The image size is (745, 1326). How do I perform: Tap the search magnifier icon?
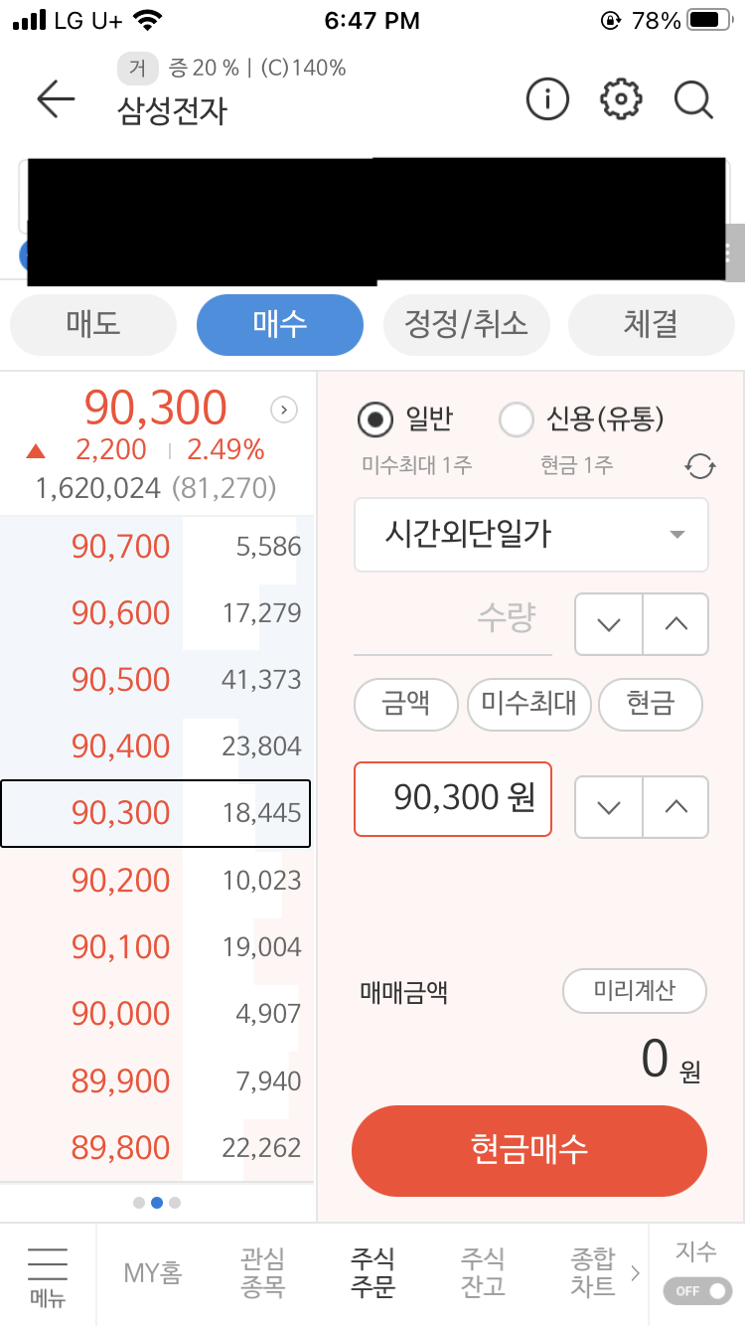click(693, 99)
